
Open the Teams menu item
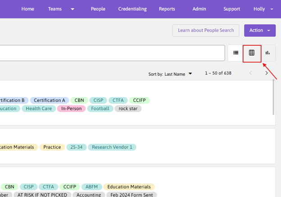tap(54, 9)
